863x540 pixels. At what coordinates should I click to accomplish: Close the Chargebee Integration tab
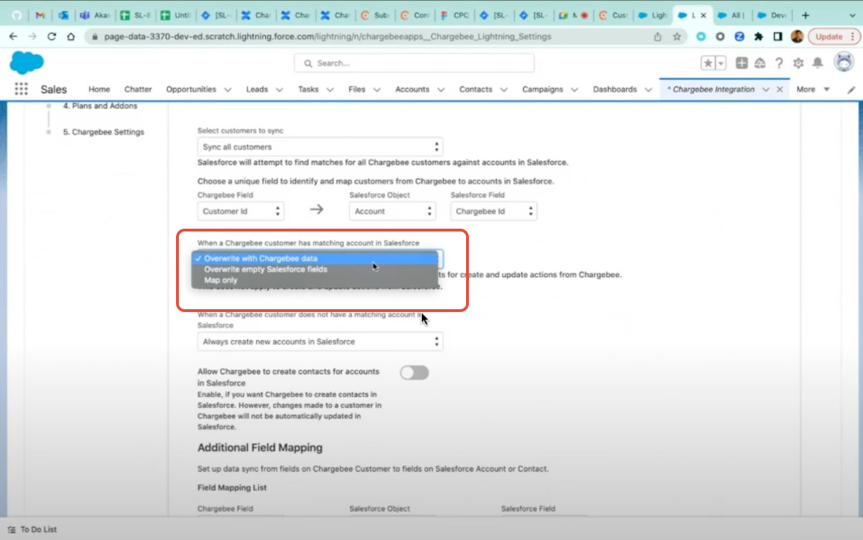[x=780, y=90]
